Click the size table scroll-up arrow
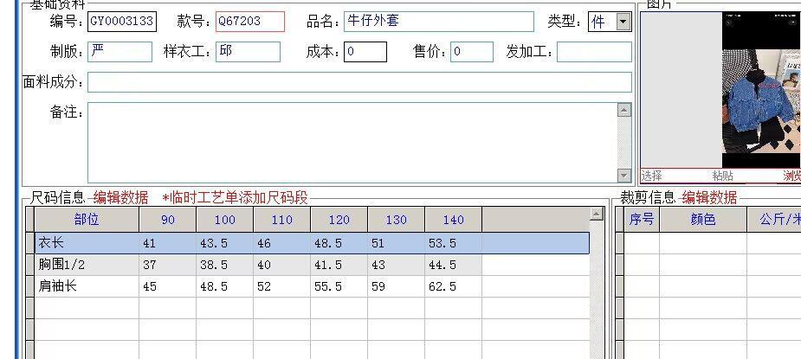 point(596,214)
